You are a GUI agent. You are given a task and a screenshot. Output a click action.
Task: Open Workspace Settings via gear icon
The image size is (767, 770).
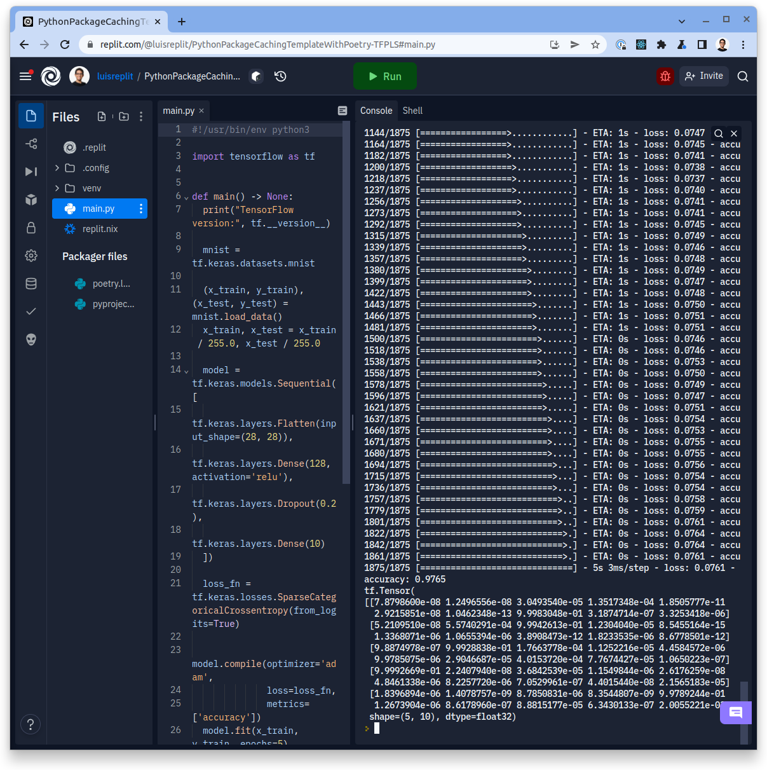click(x=31, y=256)
